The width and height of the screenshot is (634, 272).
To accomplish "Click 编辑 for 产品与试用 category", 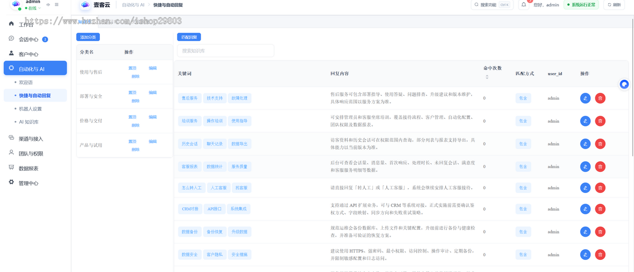I will coord(153,141).
